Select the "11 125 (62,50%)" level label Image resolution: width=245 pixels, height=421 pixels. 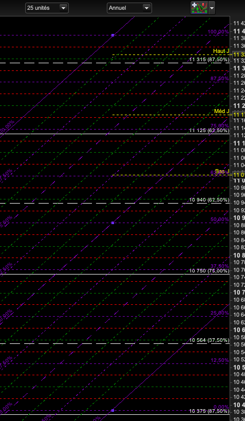tap(210, 131)
